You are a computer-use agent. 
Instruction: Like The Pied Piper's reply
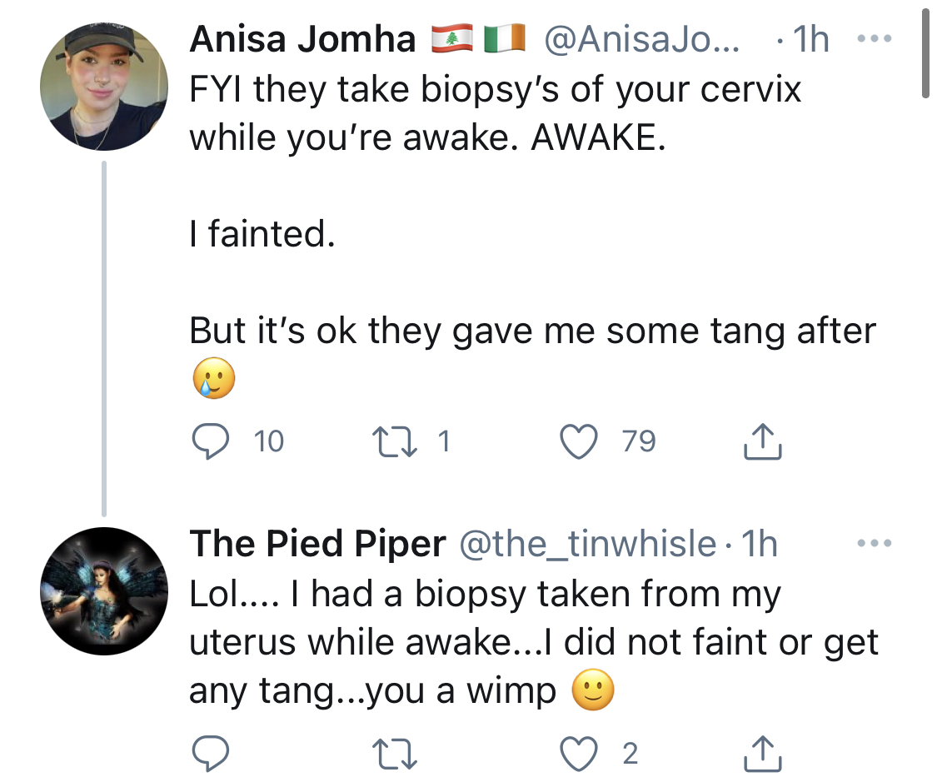click(579, 754)
